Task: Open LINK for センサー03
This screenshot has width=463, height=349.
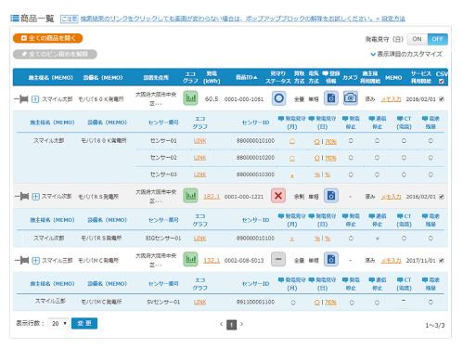Action: tap(199, 174)
